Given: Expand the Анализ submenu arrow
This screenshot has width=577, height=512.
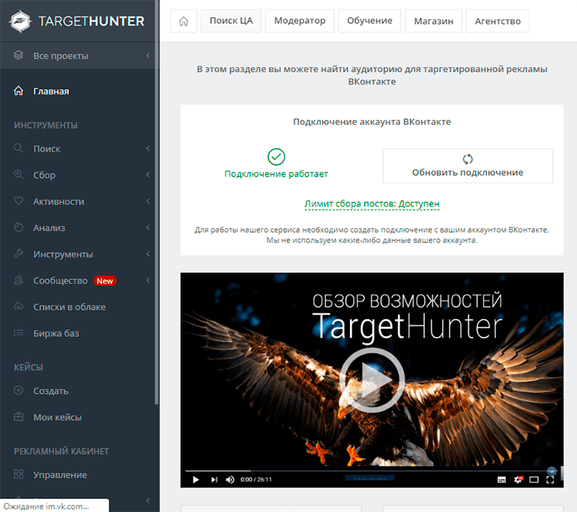Looking at the screenshot, I should pyautogui.click(x=148, y=228).
